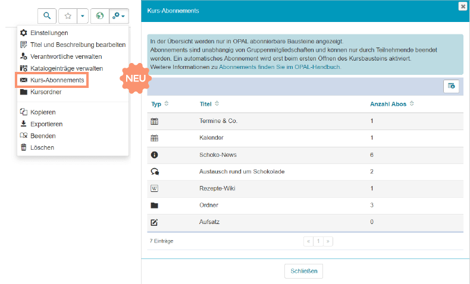Click the table settings icon above list
Image resolution: width=470 pixels, height=284 pixels.
tap(451, 86)
